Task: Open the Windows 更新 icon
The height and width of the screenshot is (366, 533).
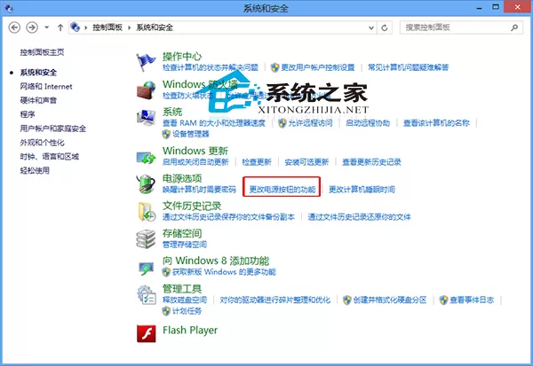Action: [147, 158]
